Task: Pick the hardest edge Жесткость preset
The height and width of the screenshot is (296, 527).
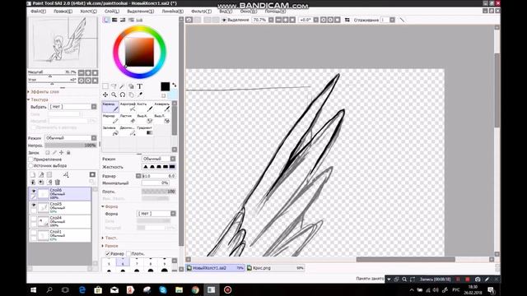Action: tap(172, 167)
